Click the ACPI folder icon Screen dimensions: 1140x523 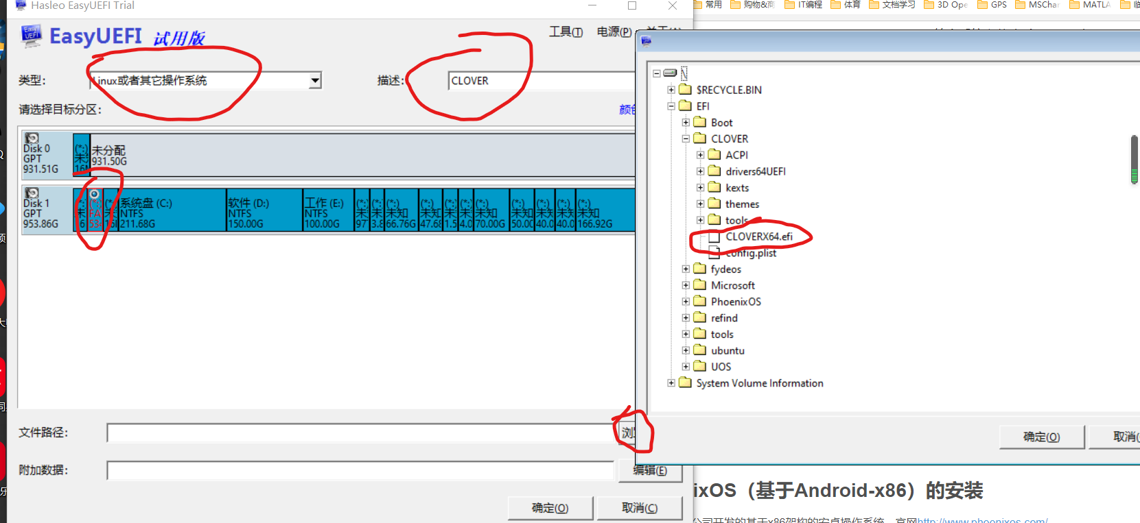(x=714, y=155)
